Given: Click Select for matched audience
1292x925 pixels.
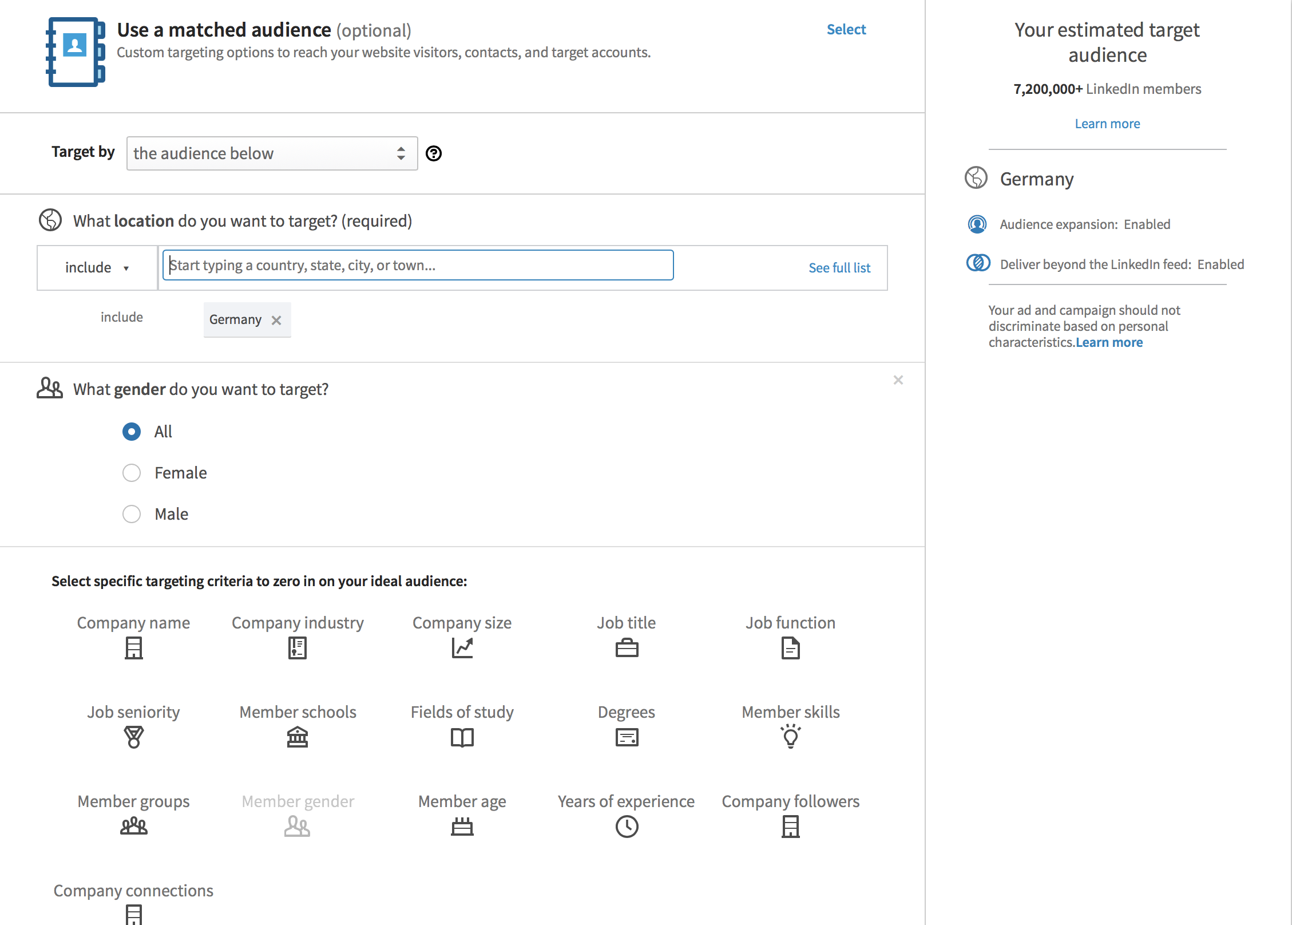Looking at the screenshot, I should pyautogui.click(x=846, y=30).
